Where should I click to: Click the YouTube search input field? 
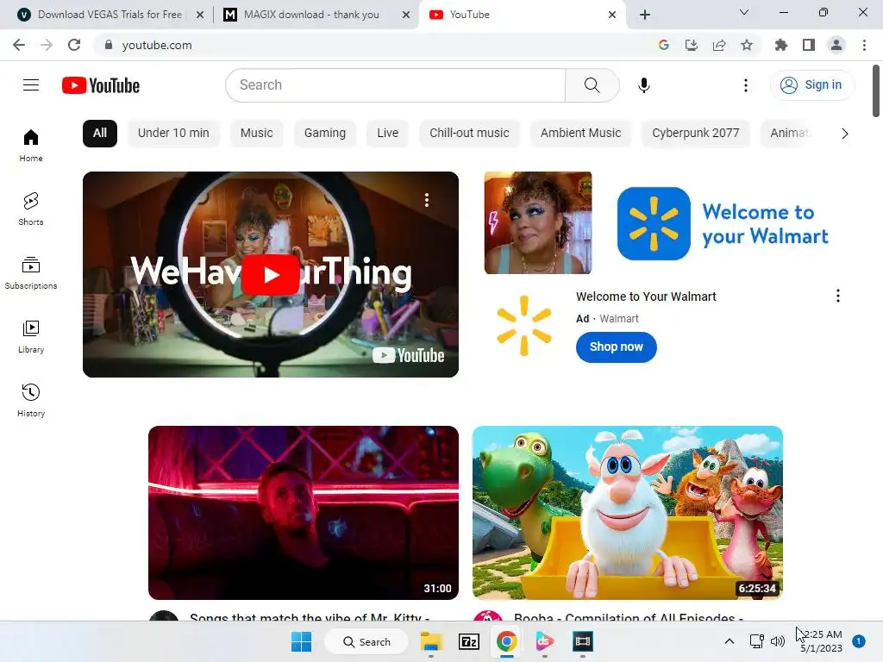[396, 85]
